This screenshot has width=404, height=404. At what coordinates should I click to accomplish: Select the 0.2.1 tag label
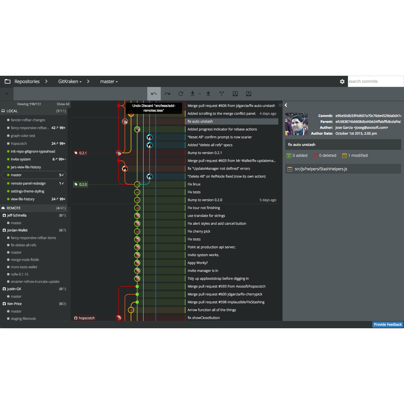(80, 153)
